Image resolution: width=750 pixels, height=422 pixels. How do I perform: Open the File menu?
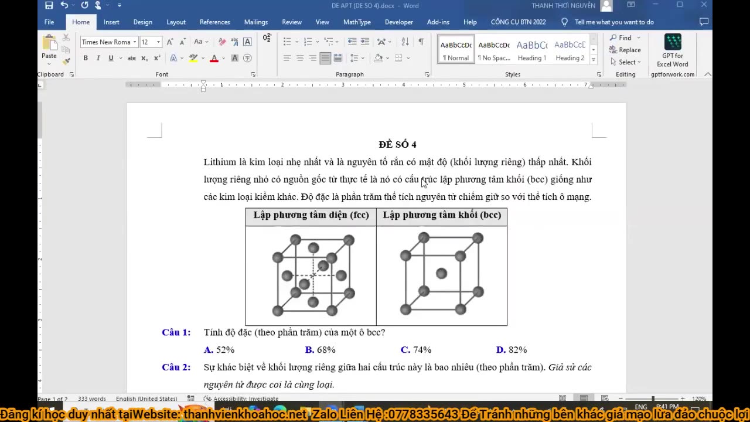point(49,22)
